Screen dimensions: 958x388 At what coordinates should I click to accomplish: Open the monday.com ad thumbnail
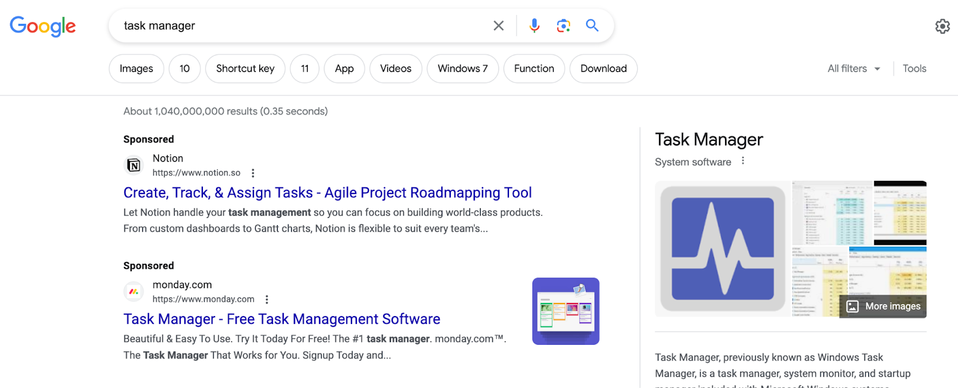pyautogui.click(x=566, y=311)
